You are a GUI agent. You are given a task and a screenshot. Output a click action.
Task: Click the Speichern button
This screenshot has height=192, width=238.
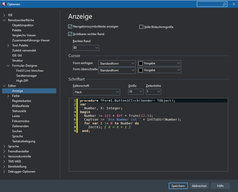pyautogui.click(x=177, y=186)
